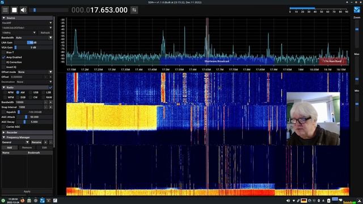Click the Apply button
The height and width of the screenshot is (204, 363).
[x=27, y=192]
